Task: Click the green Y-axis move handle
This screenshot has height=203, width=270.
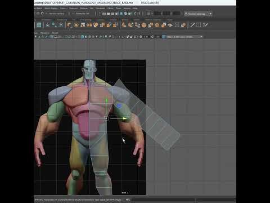Action: pos(106,101)
